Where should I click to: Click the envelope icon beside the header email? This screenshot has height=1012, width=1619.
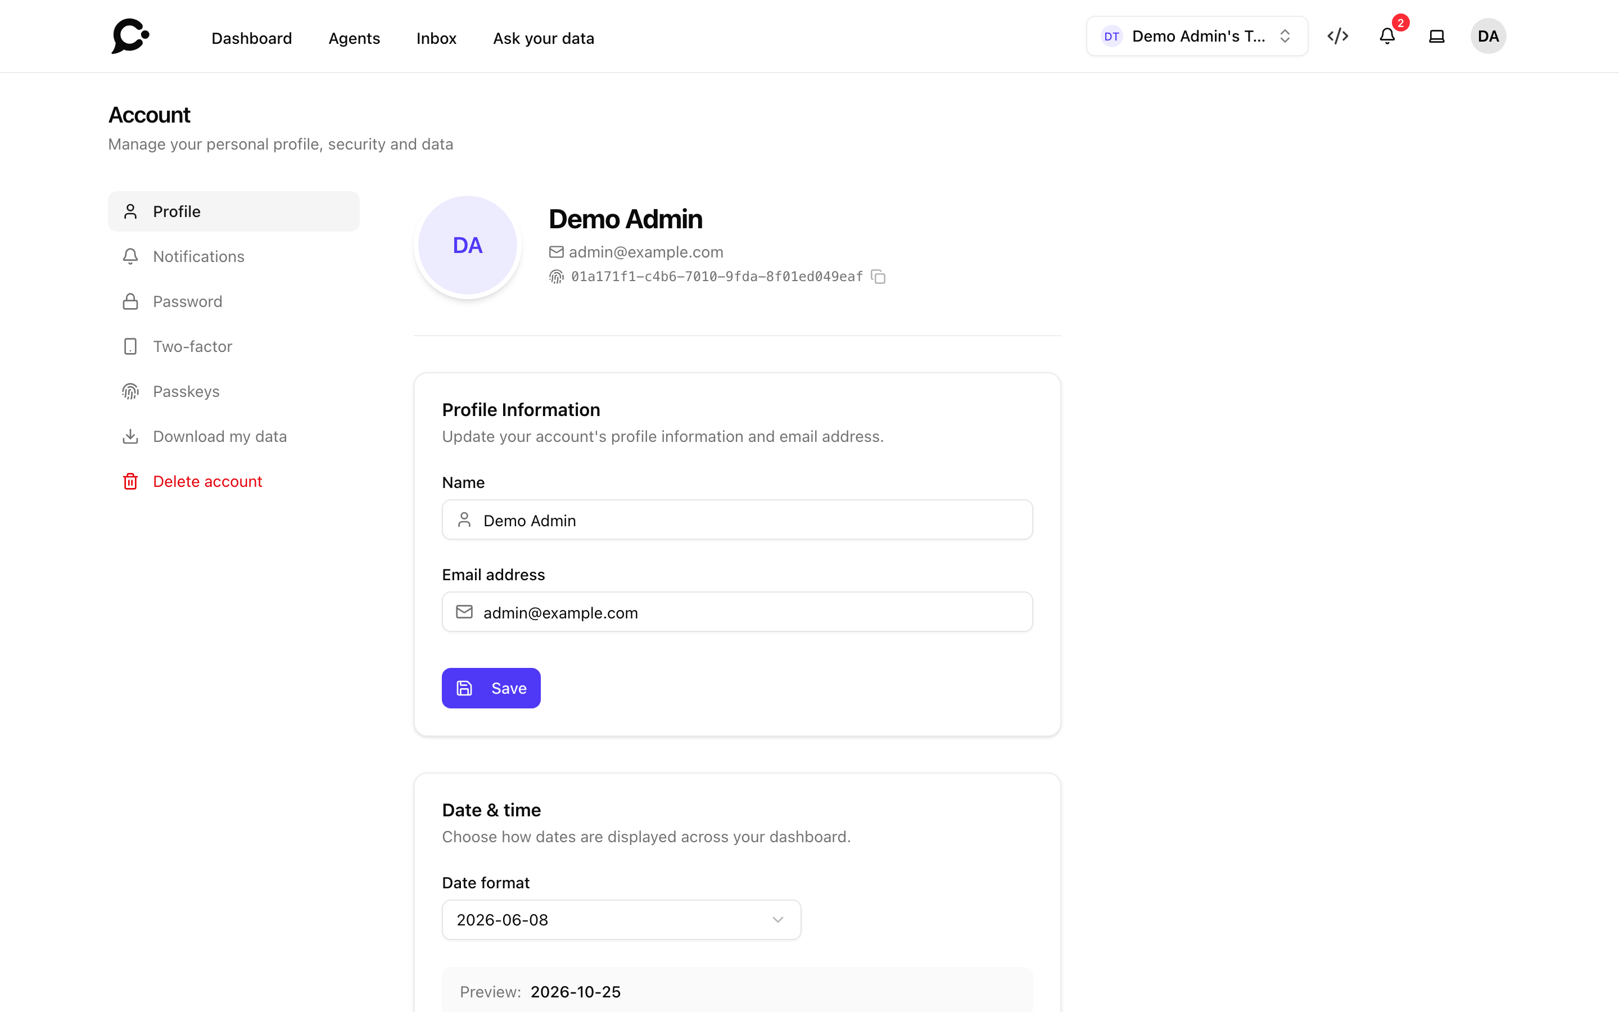tap(556, 252)
